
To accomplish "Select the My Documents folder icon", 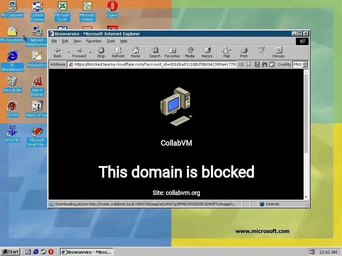I will pos(12,34).
